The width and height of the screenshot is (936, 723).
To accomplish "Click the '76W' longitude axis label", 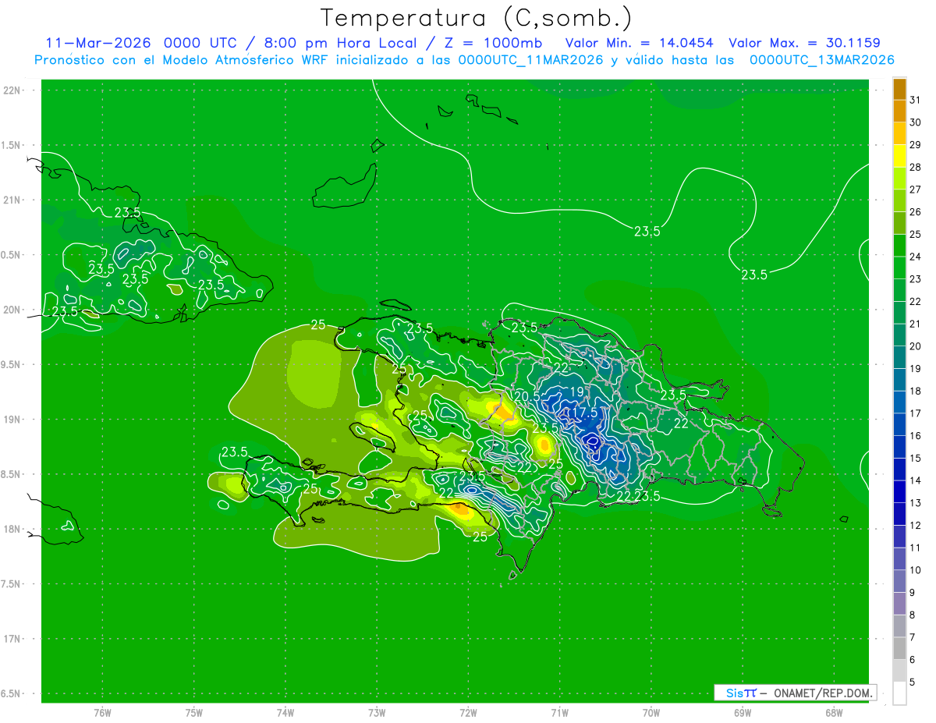I will pyautogui.click(x=102, y=713).
